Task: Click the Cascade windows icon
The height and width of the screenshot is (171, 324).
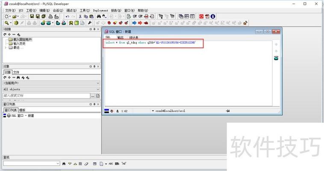Action: click(x=181, y=16)
